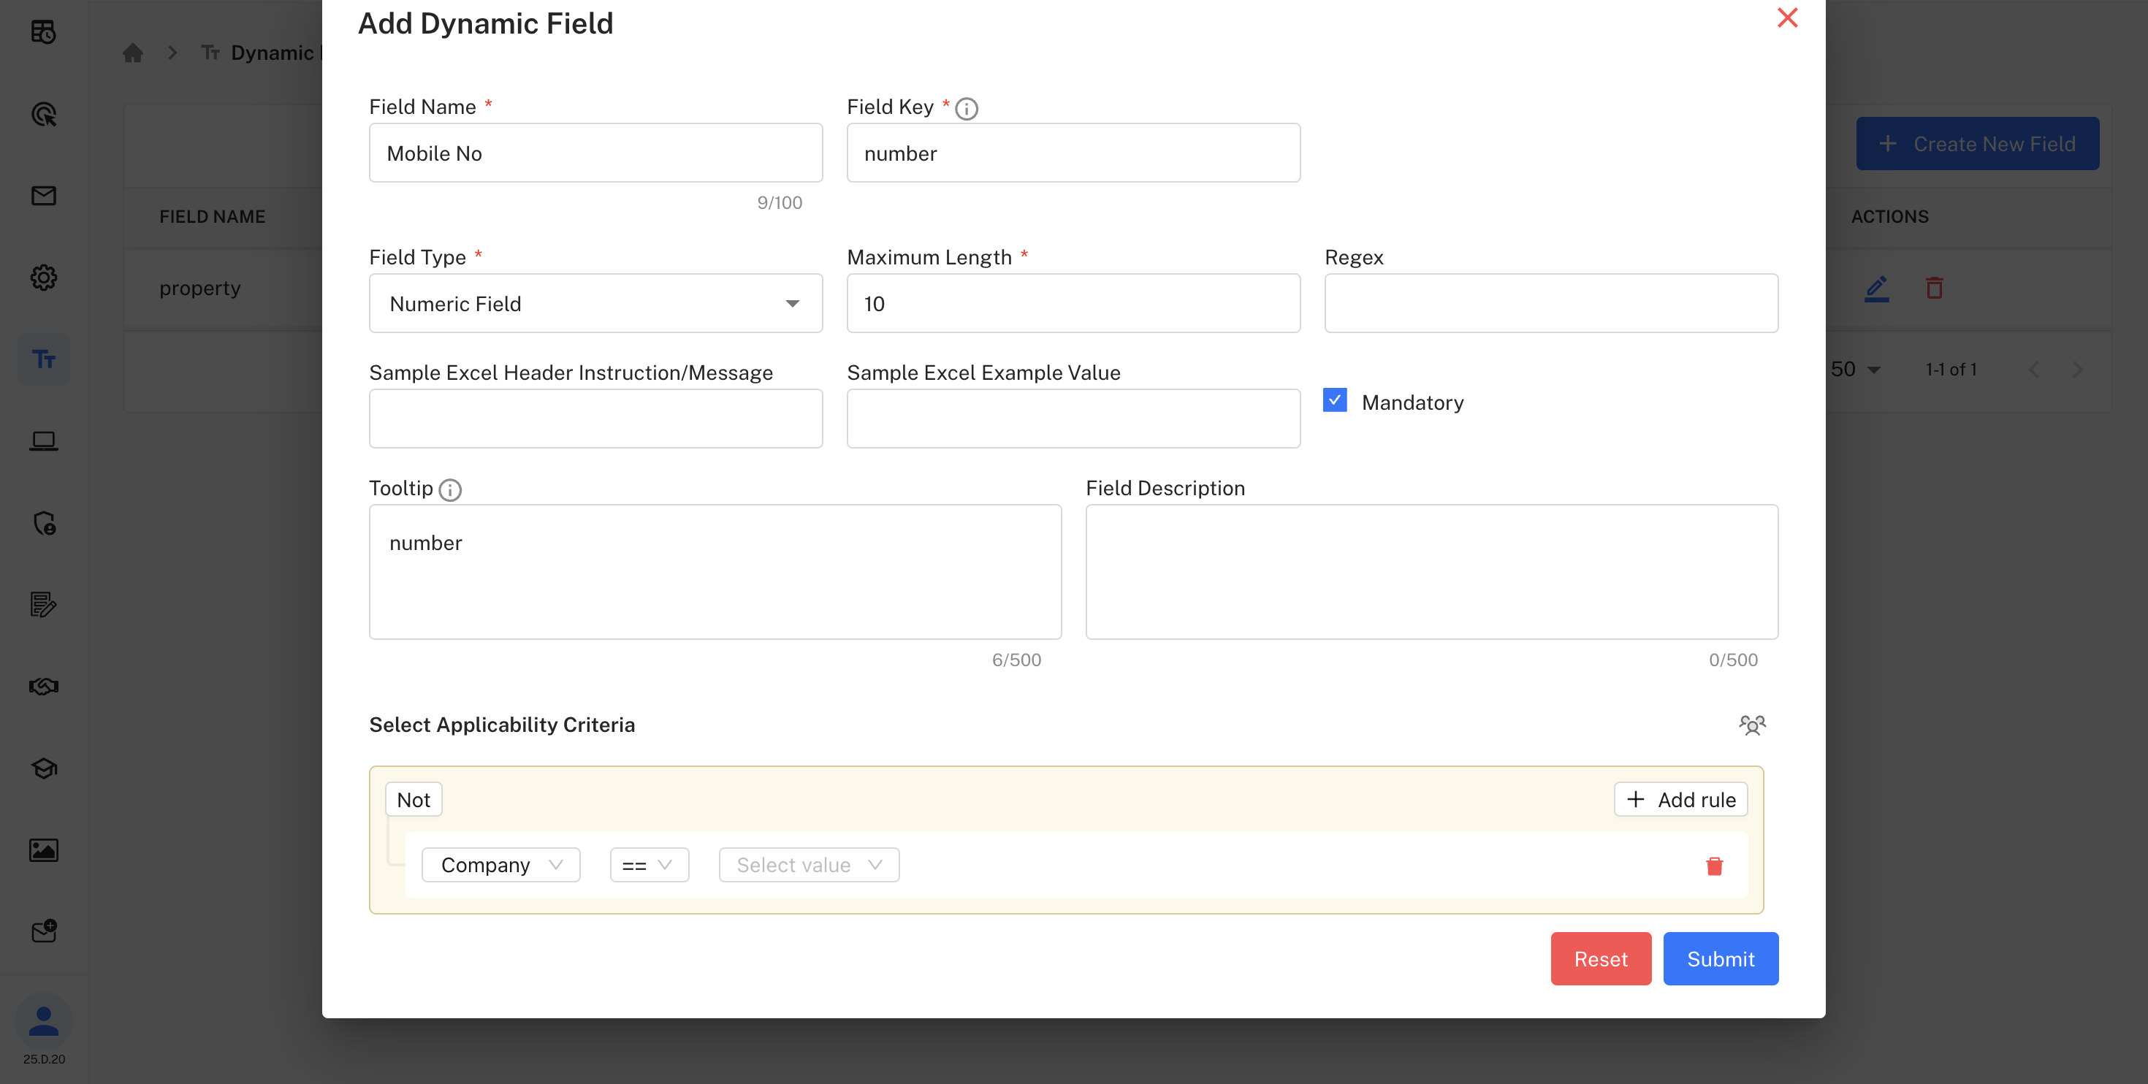Uncheck the Mandatory checkbox
The image size is (2148, 1084).
tap(1334, 400)
